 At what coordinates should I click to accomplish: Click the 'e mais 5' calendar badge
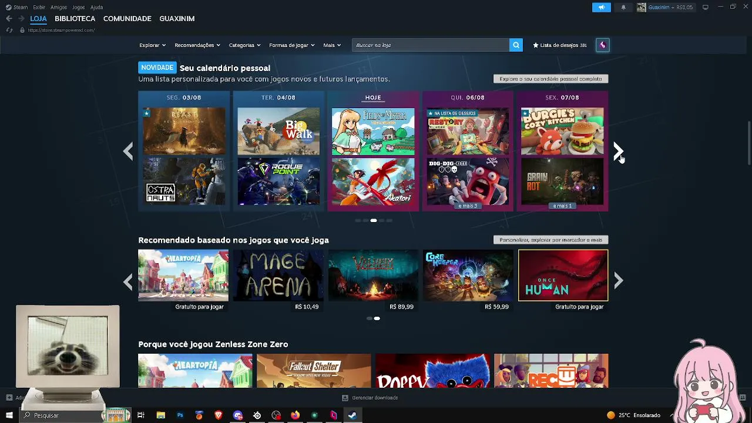[x=468, y=206]
